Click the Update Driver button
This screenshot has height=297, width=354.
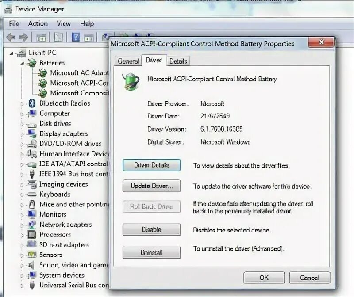[151, 186]
